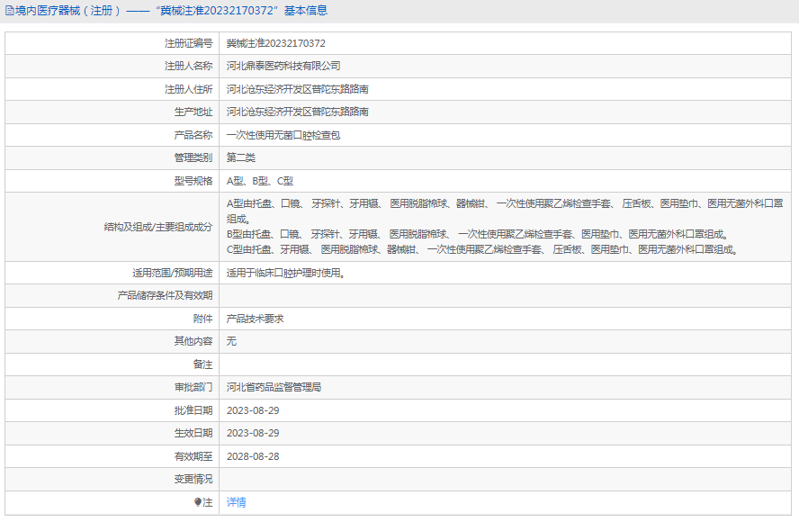Click registrant name 河北鼎泰医药科技有限公司
Viewport: 799px width, 522px height.
pyautogui.click(x=283, y=66)
